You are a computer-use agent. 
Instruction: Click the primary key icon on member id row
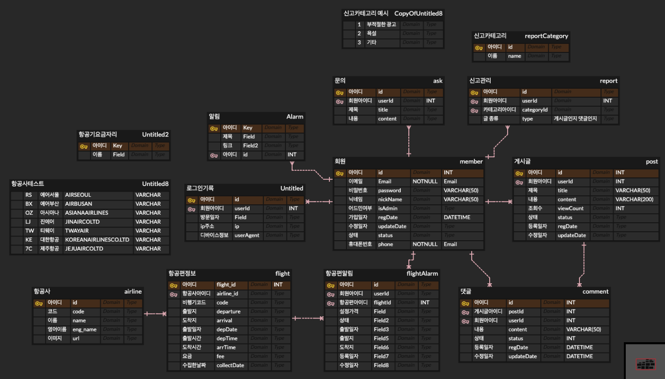pos(339,172)
